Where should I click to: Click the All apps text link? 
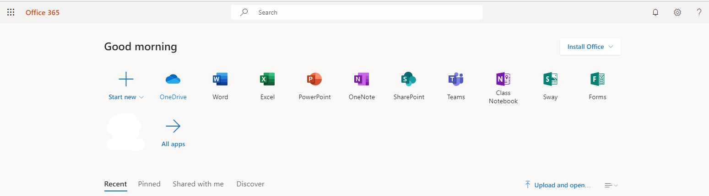coord(173,144)
